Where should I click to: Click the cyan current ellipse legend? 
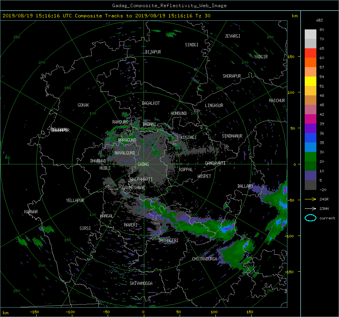[x=310, y=218]
